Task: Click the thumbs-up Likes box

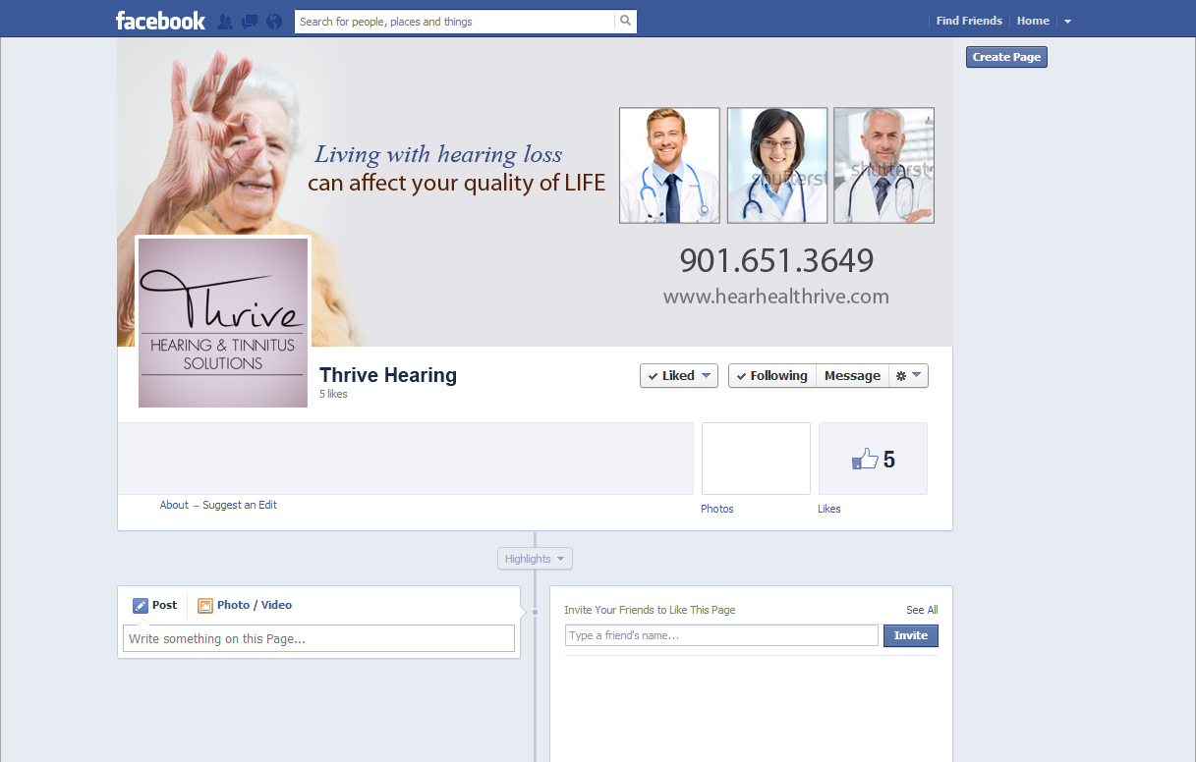Action: click(873, 459)
